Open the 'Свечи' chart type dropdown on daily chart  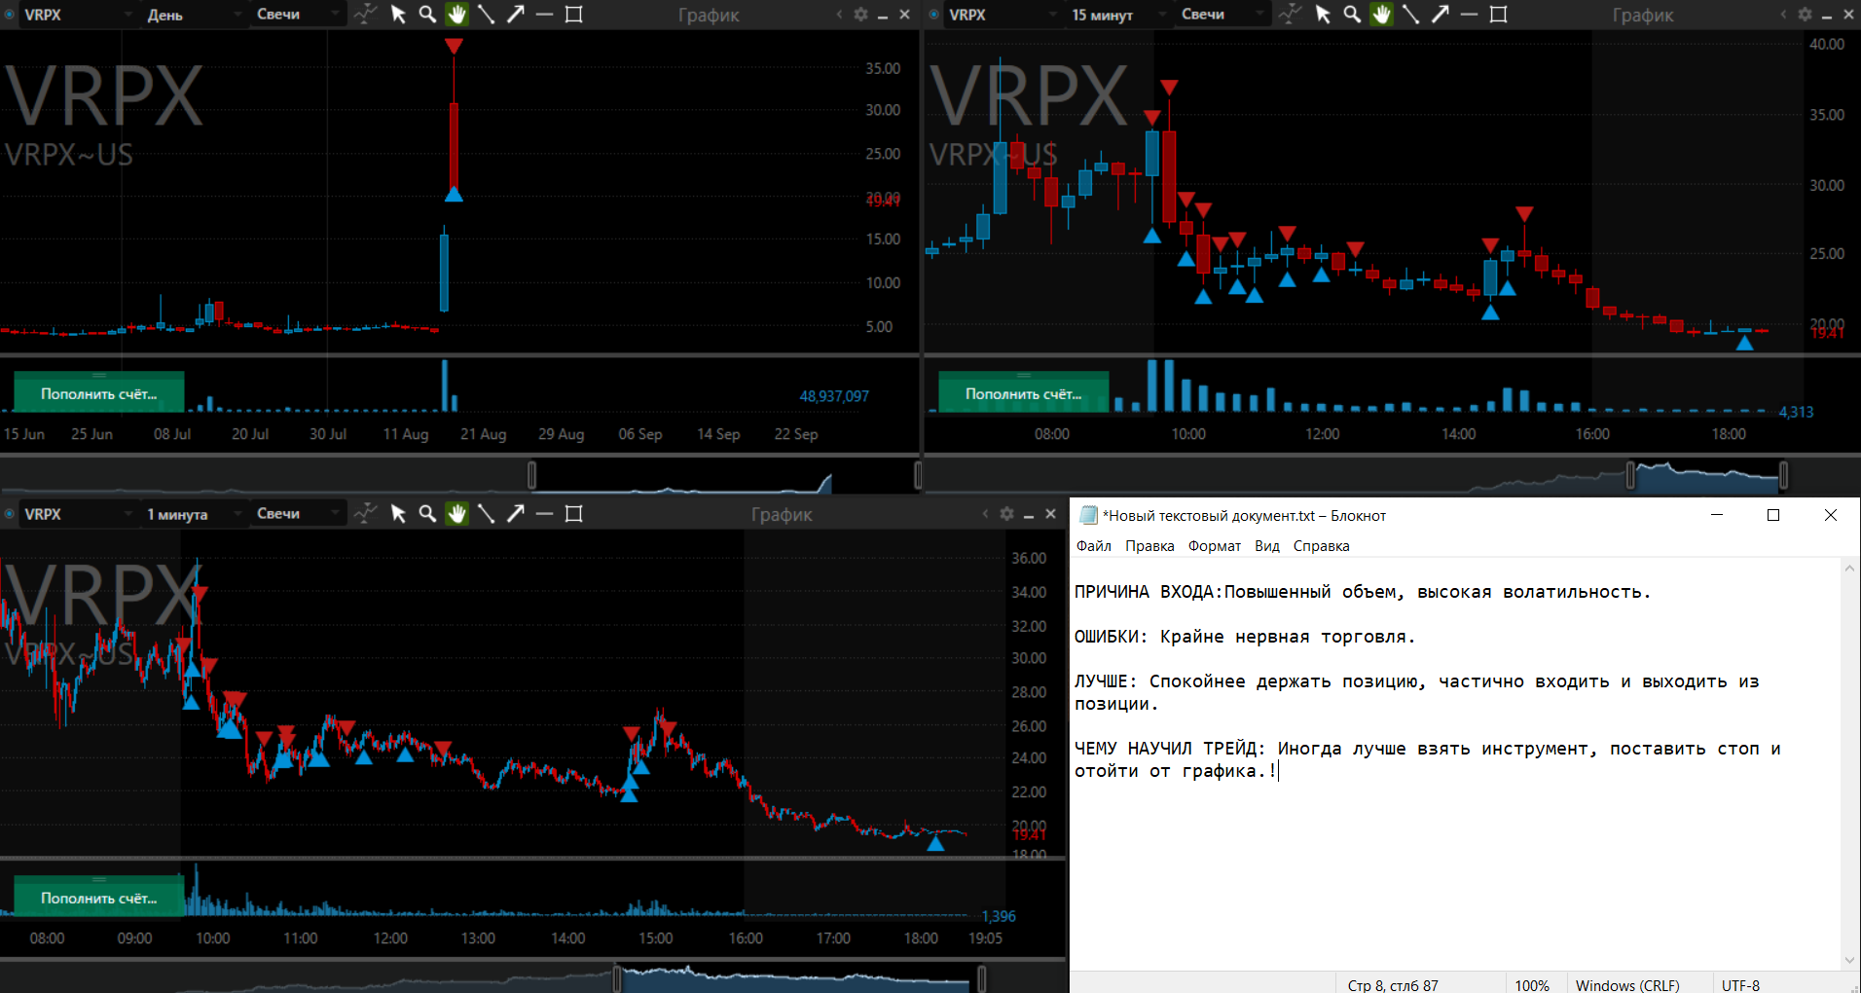pos(299,15)
